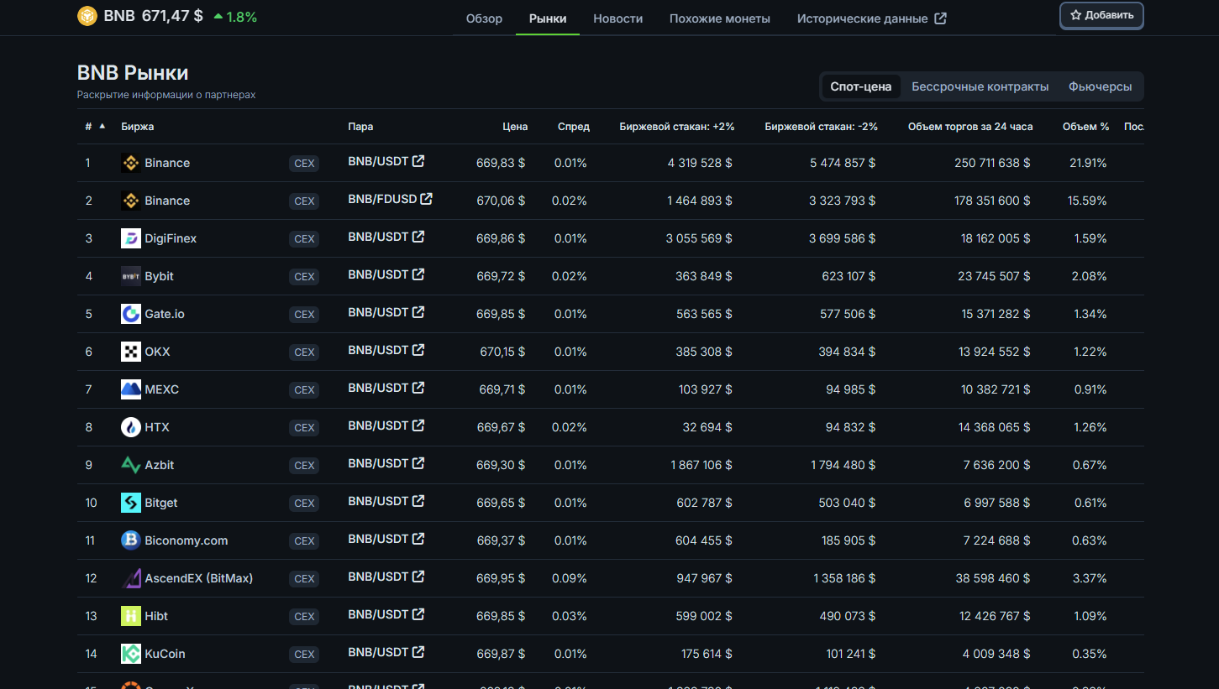Open Biconomy.com exchange name link
The image size is (1219, 689).
pos(187,540)
